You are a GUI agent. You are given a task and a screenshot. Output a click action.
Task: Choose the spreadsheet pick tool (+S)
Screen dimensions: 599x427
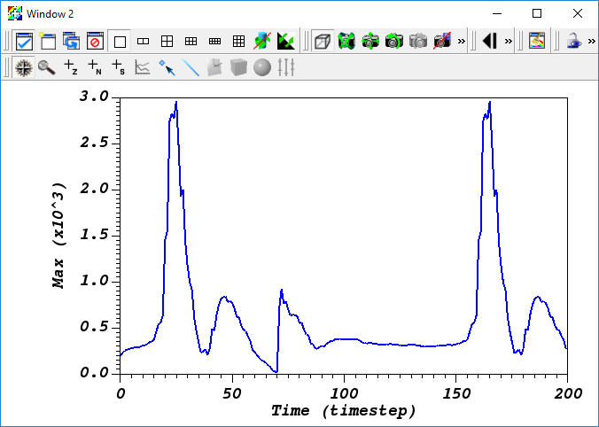coord(119,67)
